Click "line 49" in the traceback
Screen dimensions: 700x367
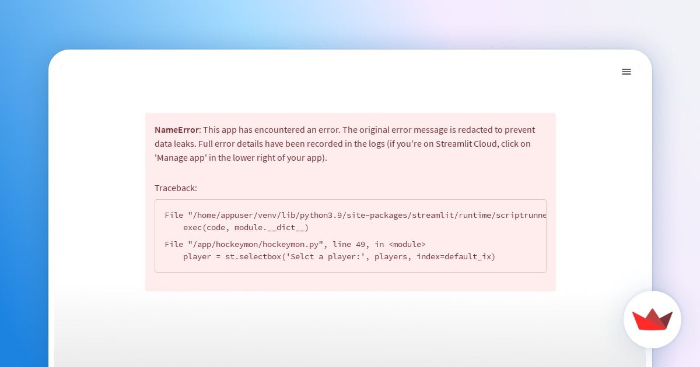[x=351, y=244]
